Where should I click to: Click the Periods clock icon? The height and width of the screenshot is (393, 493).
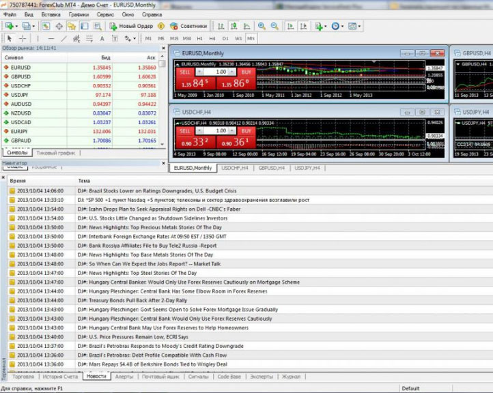click(x=335, y=26)
